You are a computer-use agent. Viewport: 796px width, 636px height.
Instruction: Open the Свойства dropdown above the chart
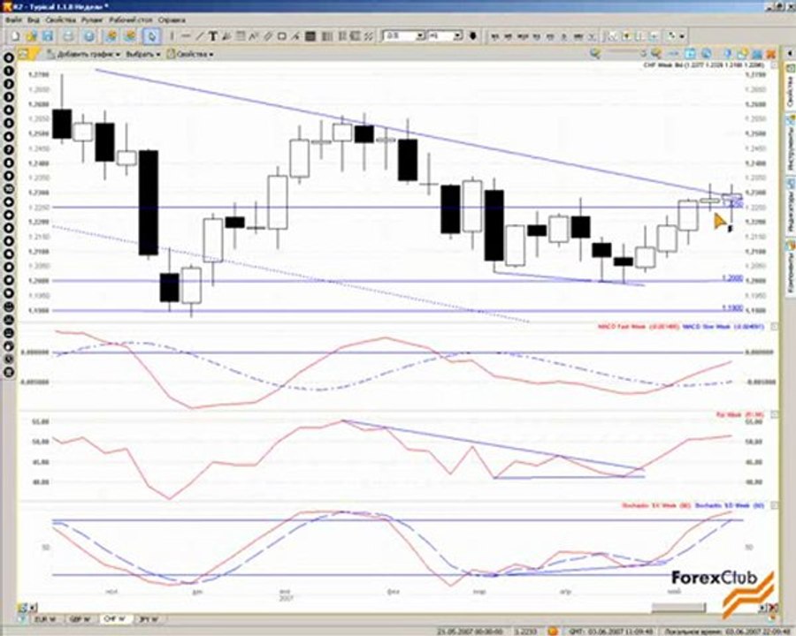(190, 54)
